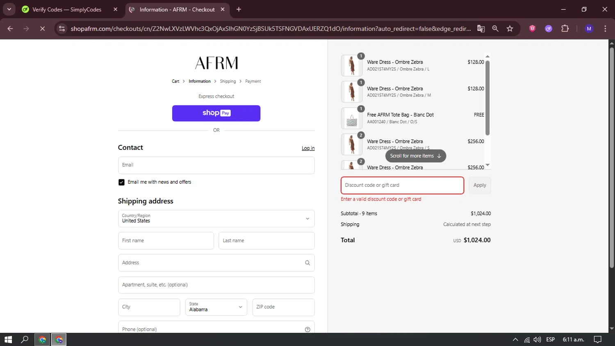Switch ESP input language
Viewport: 615px width, 346px height.
click(551, 339)
